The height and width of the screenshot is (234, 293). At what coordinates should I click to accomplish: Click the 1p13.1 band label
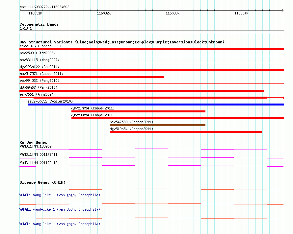pos(26,28)
